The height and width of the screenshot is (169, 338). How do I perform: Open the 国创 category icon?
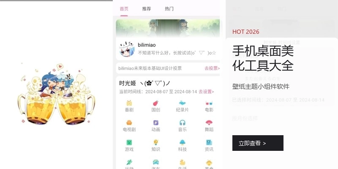click(155, 103)
